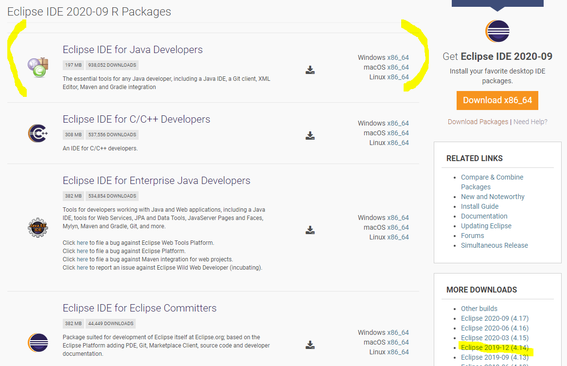Open the Simultaneous Release link

click(495, 245)
